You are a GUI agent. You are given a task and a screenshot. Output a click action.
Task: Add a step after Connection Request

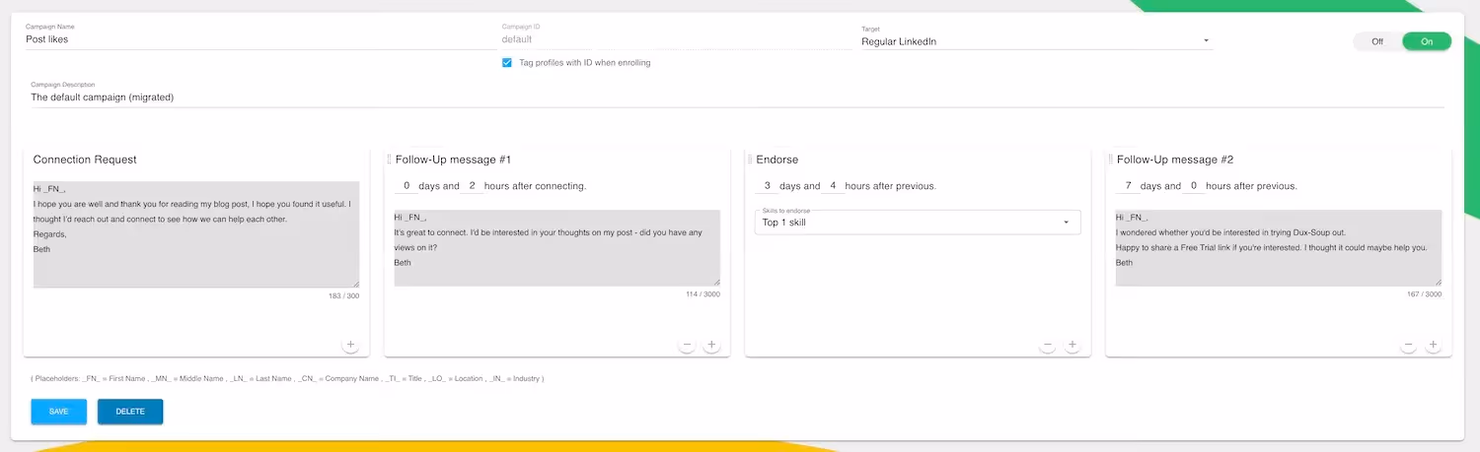(350, 346)
